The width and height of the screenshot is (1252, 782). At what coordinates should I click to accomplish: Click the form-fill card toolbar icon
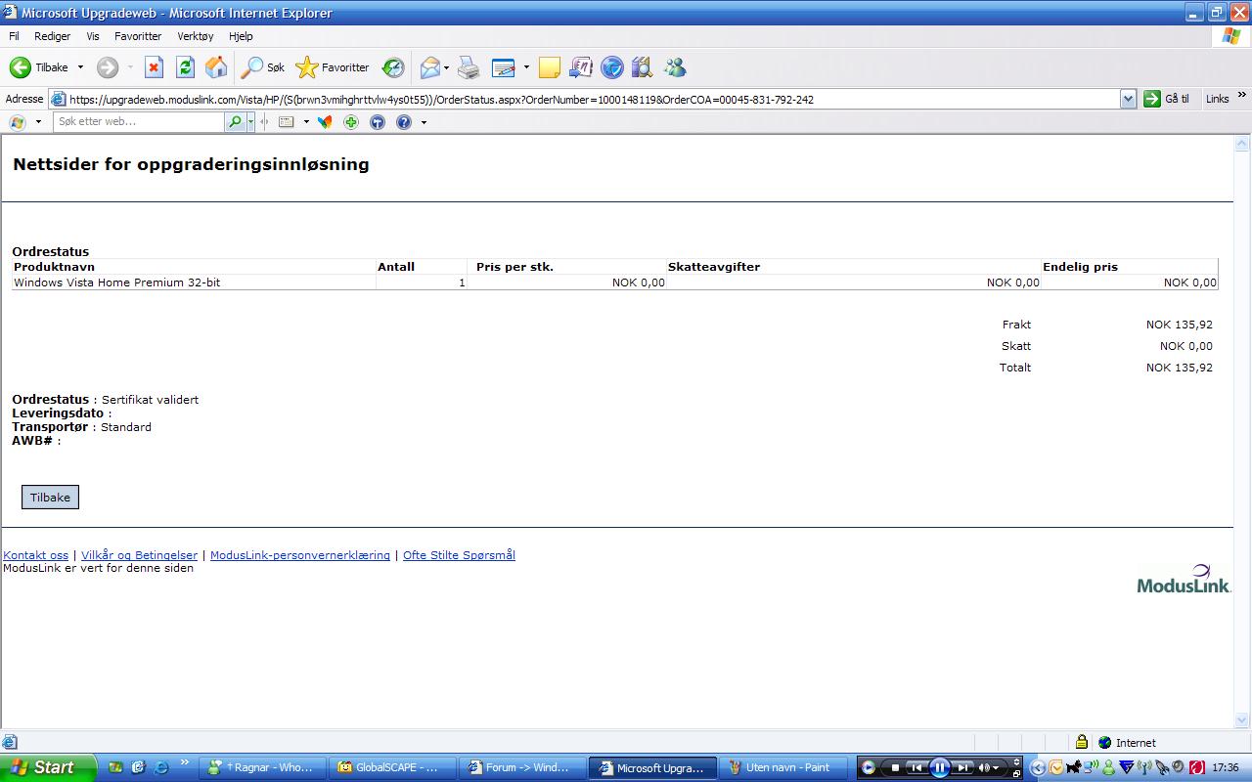coord(287,122)
